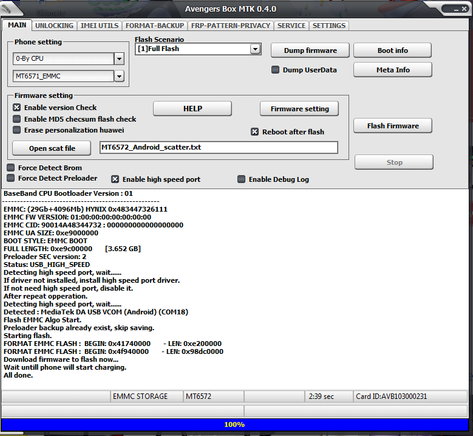
Task: Click 'Preloader SEC version: 2' line
Action: coord(45,257)
